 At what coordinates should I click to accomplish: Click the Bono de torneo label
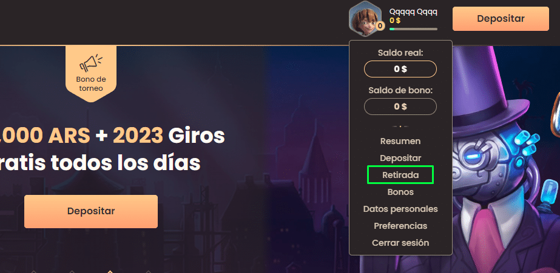click(91, 84)
